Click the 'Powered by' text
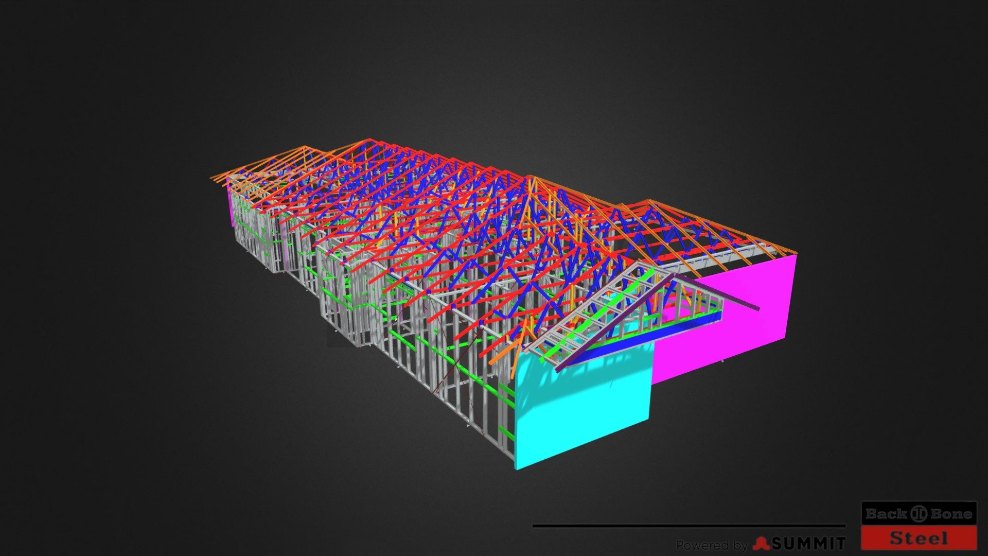This screenshot has height=556, width=988. [712, 545]
